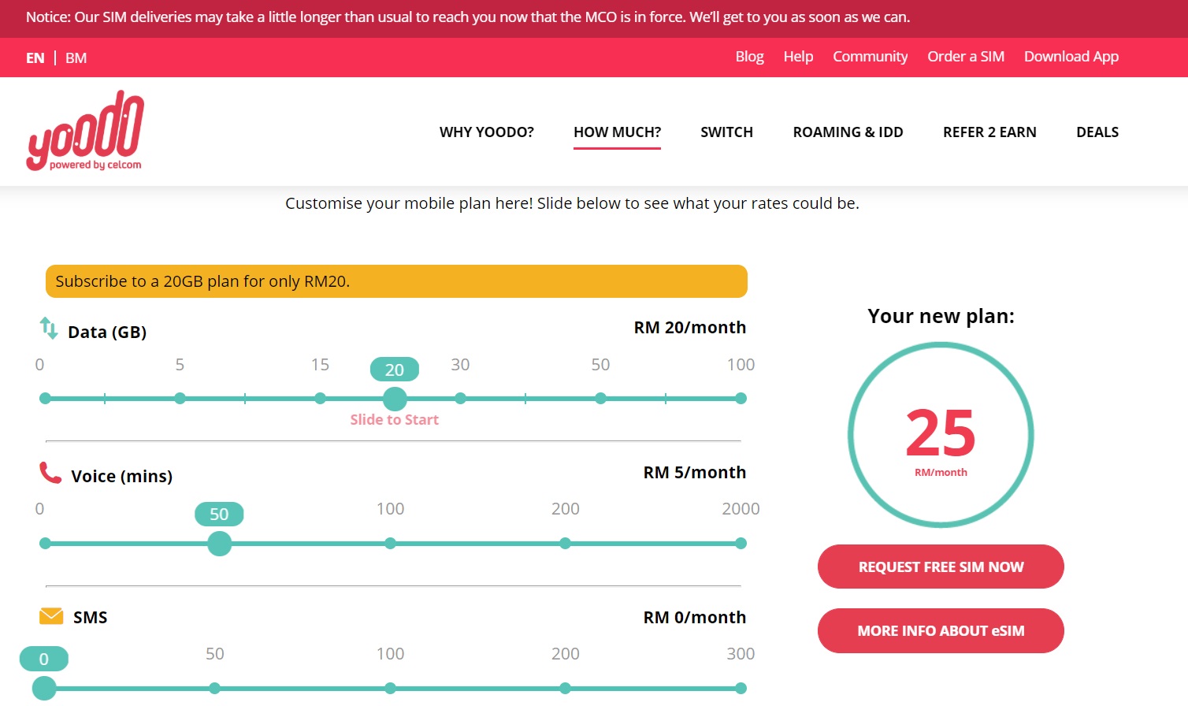Set Voice slider to 200 mins point
Viewport: 1188px width, 706px height.
point(565,543)
